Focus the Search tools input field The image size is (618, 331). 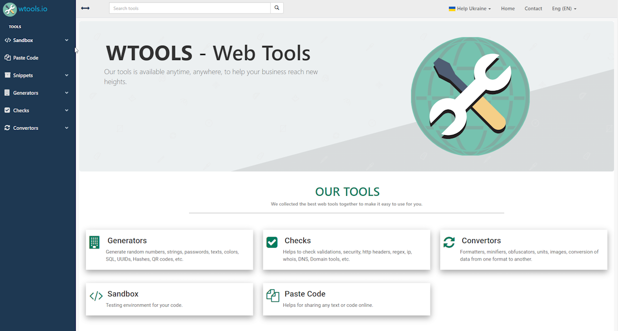(x=190, y=8)
